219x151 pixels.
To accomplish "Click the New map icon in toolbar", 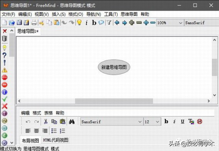I will pyautogui.click(x=4, y=22).
